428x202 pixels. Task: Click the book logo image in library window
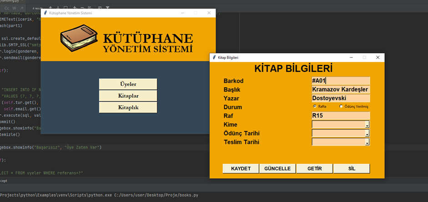click(x=79, y=38)
